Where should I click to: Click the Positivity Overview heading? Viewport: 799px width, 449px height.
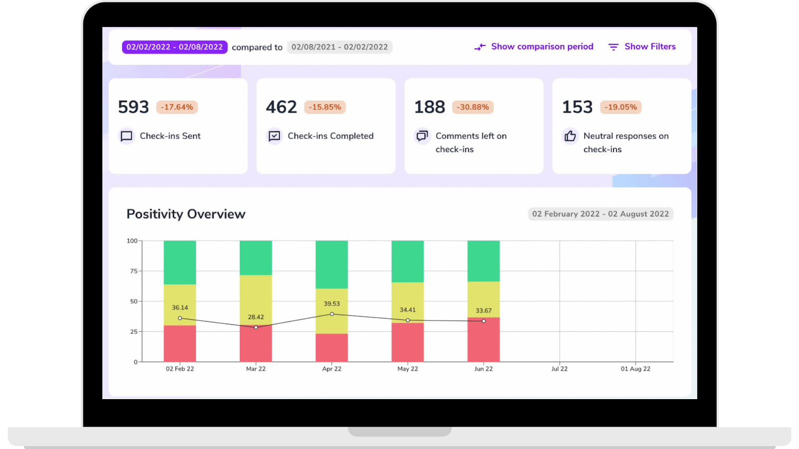coord(186,214)
